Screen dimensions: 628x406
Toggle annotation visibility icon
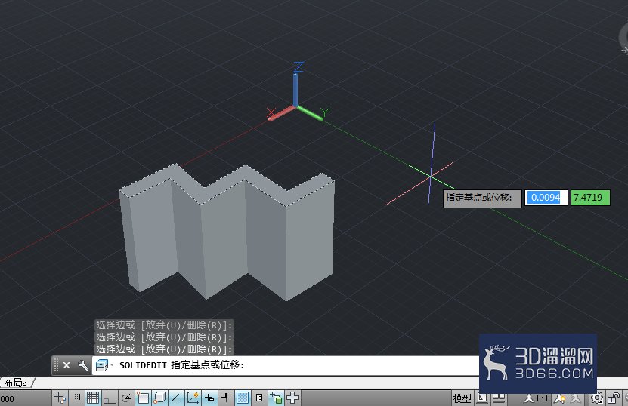click(559, 398)
